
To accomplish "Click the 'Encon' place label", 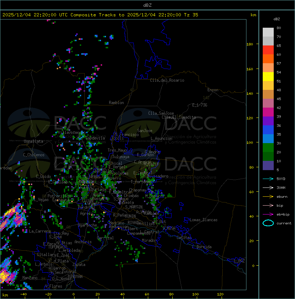I will pos(213,90).
